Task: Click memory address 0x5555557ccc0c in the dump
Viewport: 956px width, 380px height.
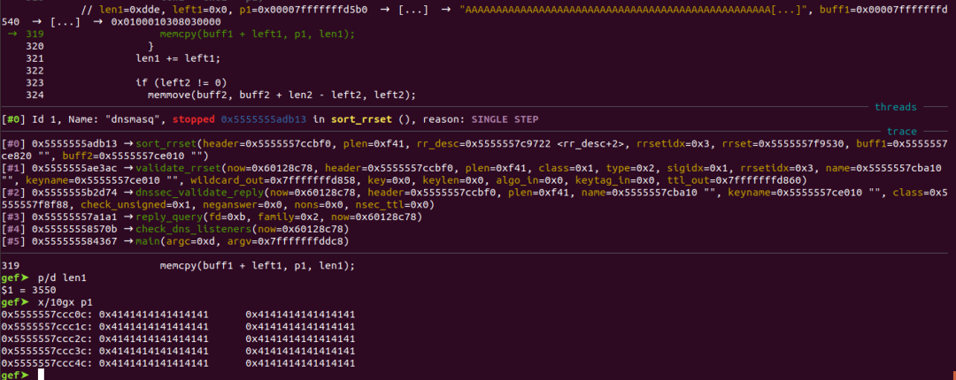Action: [x=45, y=314]
